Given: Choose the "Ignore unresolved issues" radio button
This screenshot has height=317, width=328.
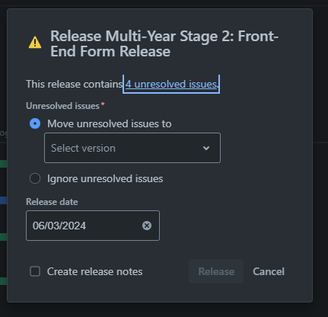Looking at the screenshot, I should point(35,178).
